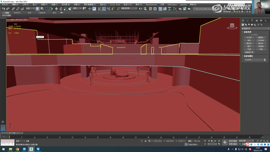The height and width of the screenshot is (152, 270).
Task: Open the selection filter dropdown (全部)
Action: (30, 9)
